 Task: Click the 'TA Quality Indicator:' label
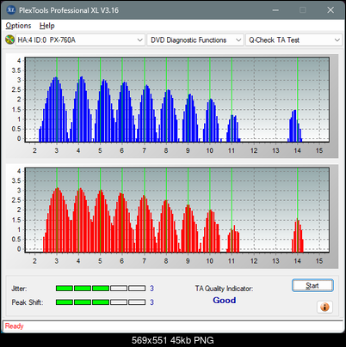tap(224, 289)
